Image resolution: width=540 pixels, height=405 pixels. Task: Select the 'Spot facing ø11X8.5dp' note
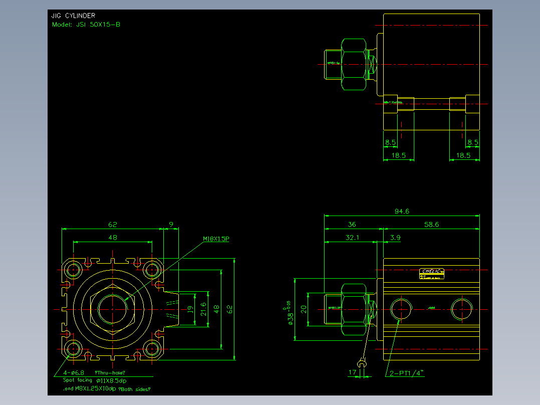pos(95,380)
